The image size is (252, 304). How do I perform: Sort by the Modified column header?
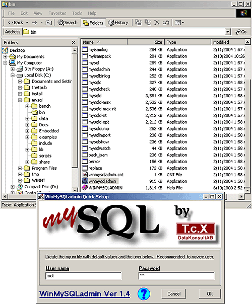[x=228, y=42]
